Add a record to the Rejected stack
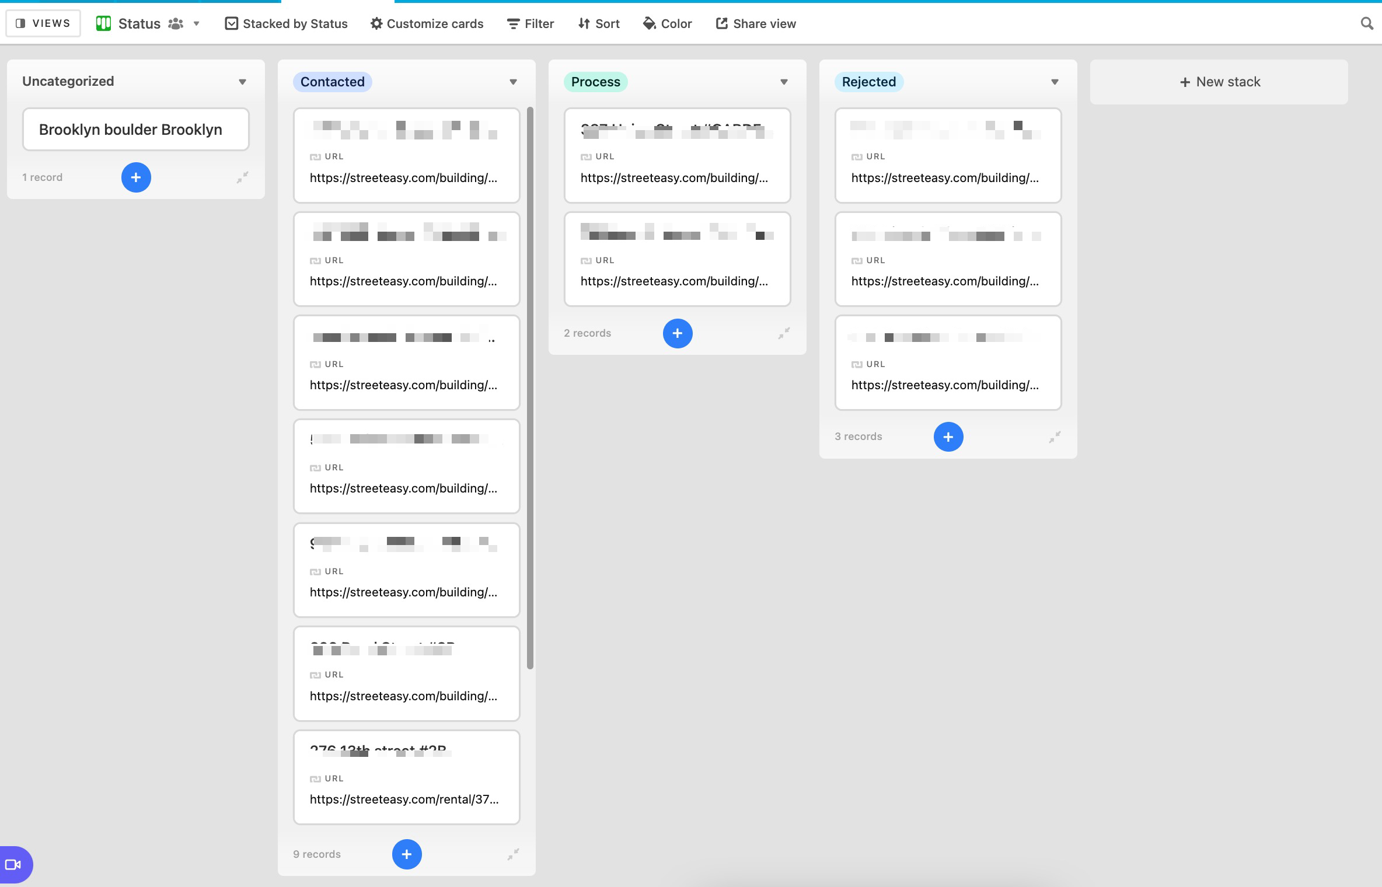Screen dimensions: 1382x887 [x=948, y=436]
